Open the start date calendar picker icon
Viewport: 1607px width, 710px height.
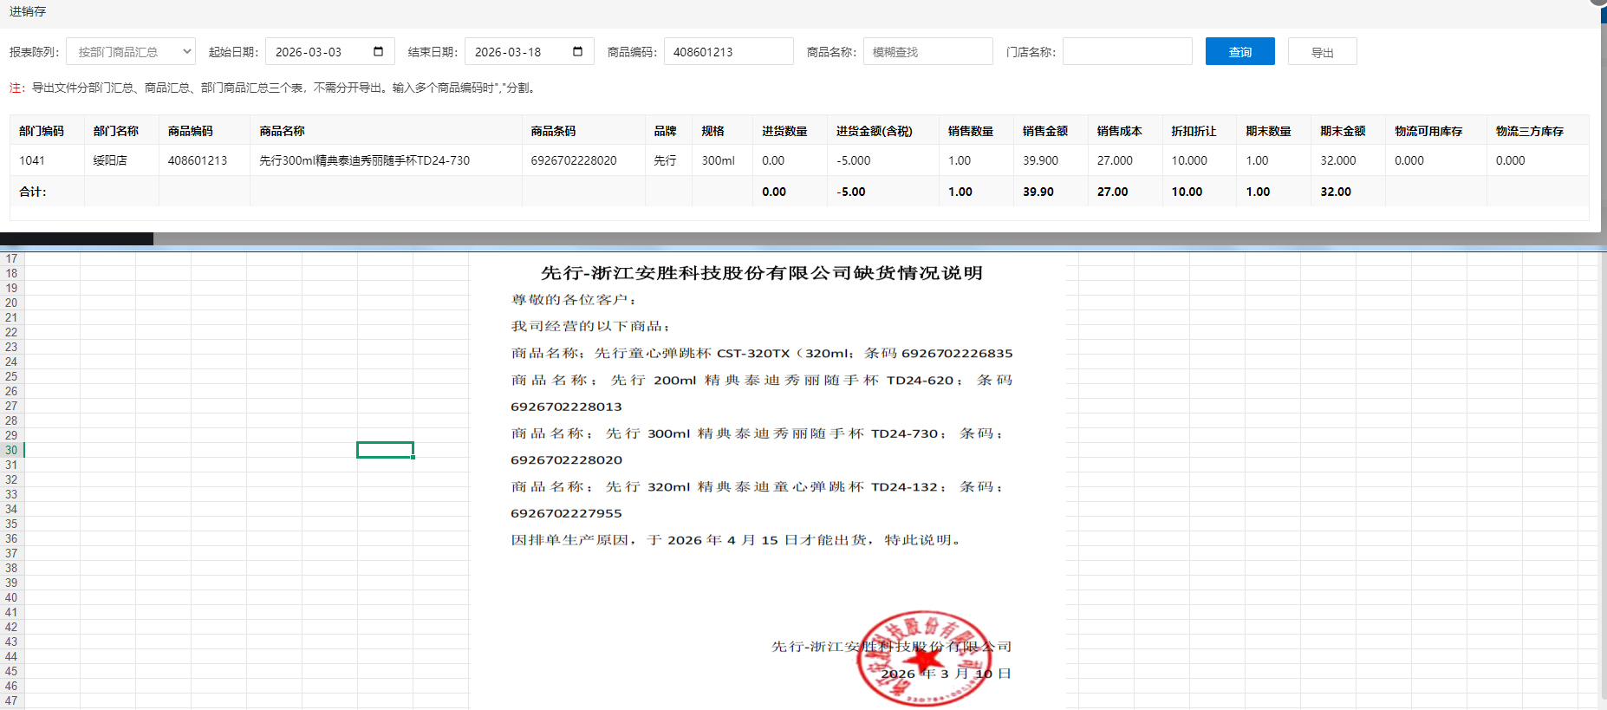click(x=378, y=51)
